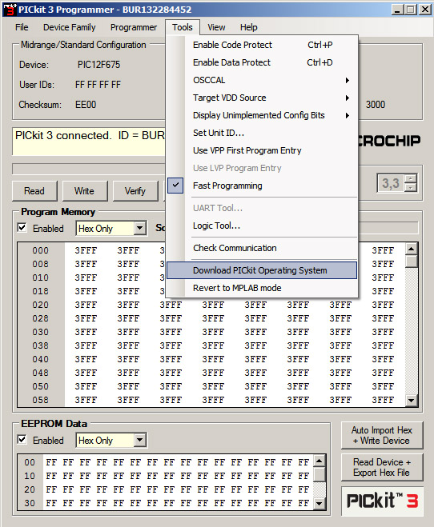The width and height of the screenshot is (434, 527).
Task: Open Program Memory Hex Only dropdown
Action: coord(139,228)
